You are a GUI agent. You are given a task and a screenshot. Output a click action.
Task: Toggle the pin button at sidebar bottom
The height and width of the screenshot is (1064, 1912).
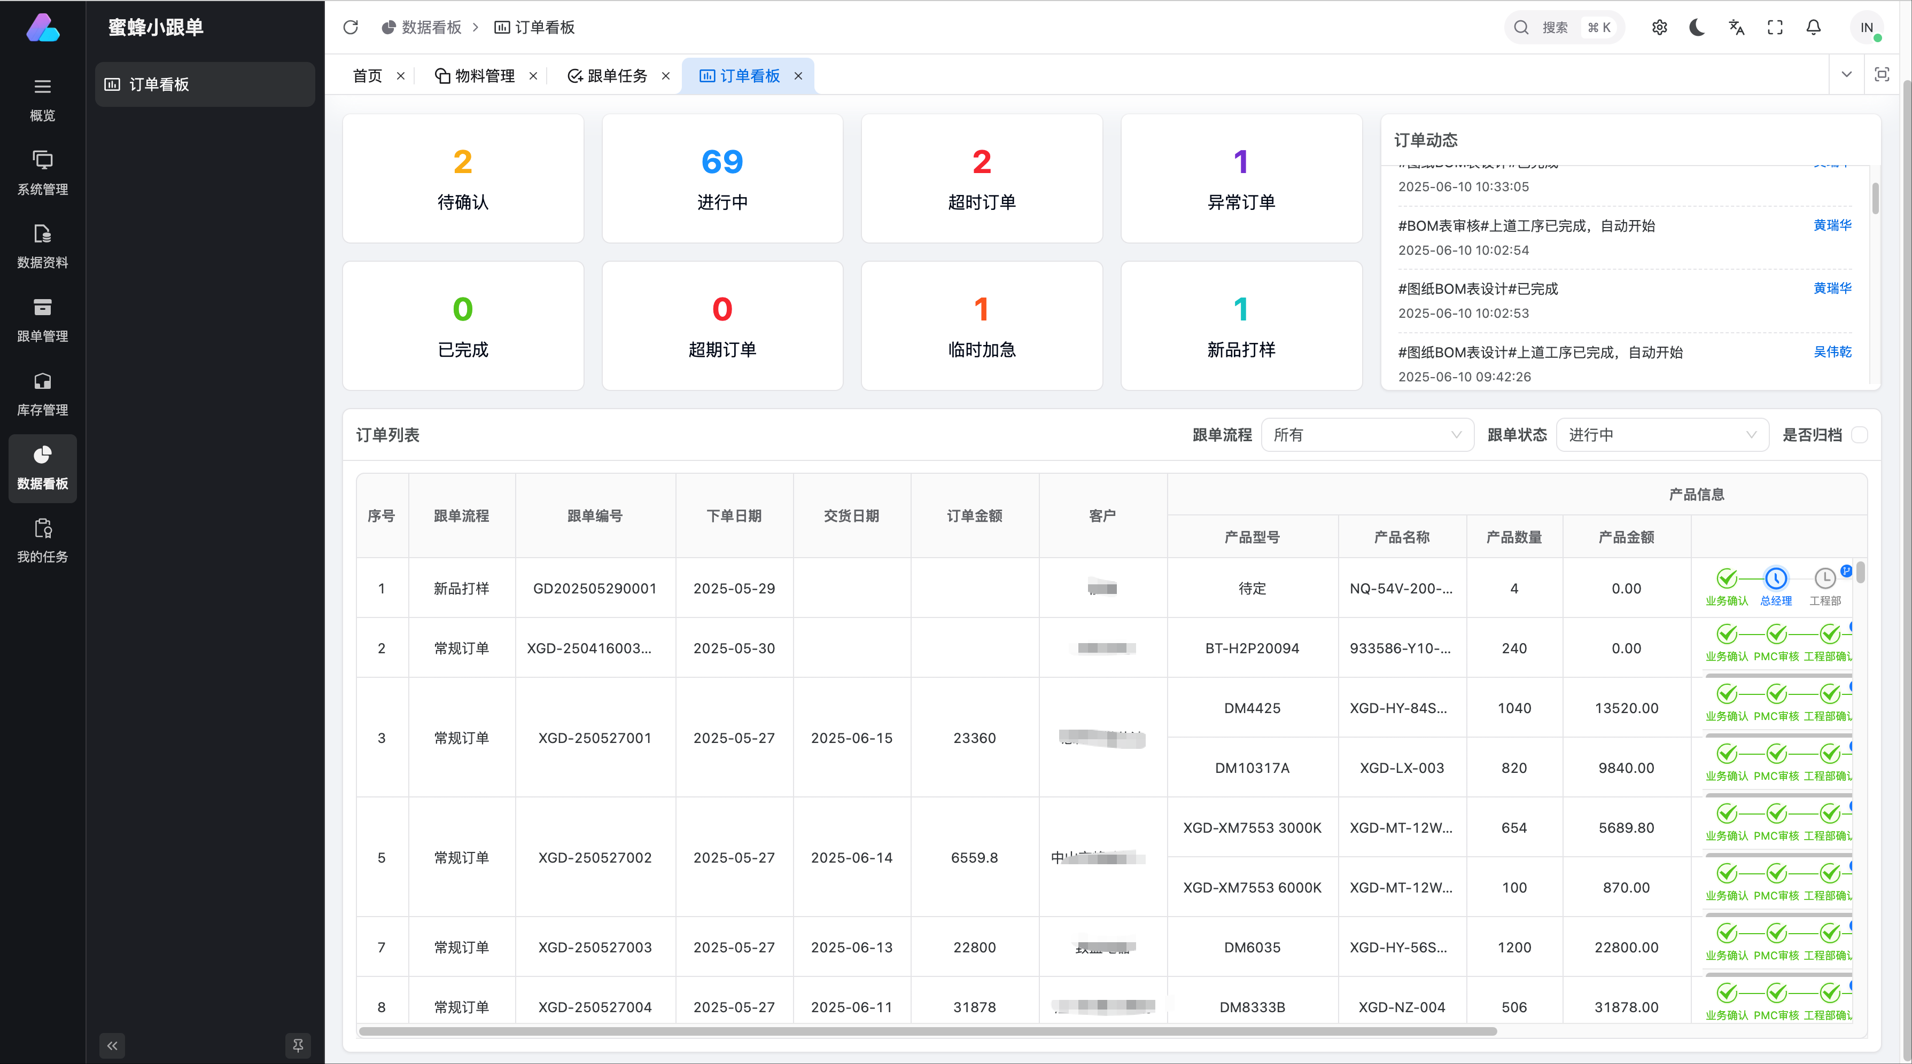298,1045
